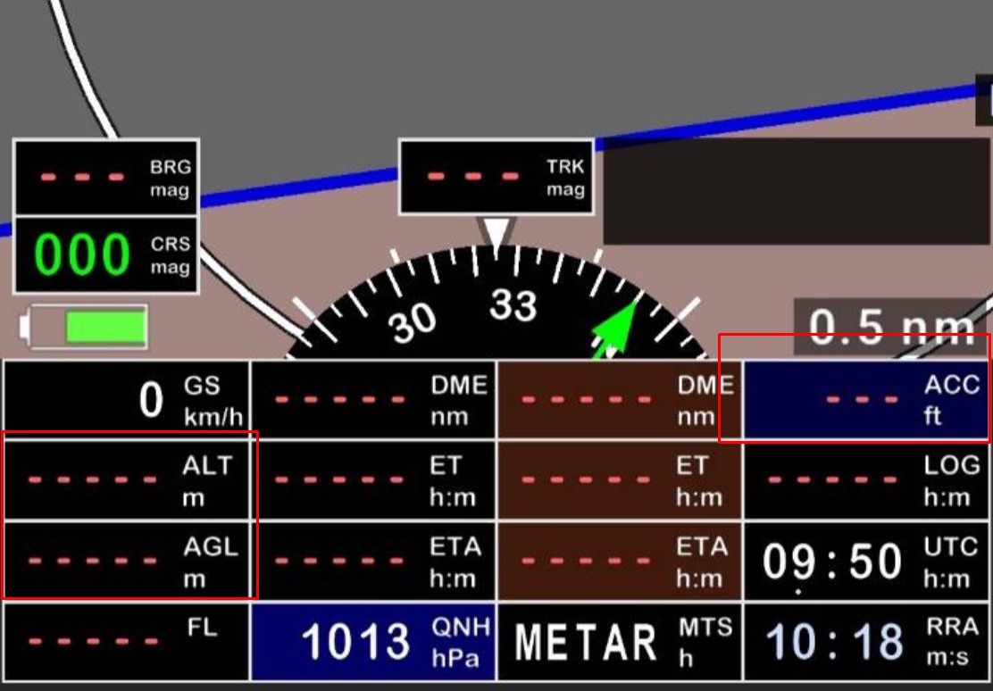Tap the RRA timer showing 10:18

click(x=865, y=641)
